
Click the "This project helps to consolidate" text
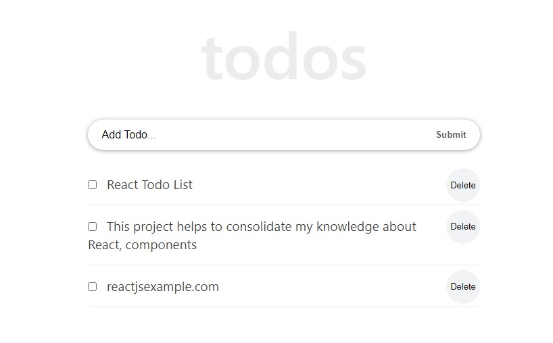tap(203, 227)
